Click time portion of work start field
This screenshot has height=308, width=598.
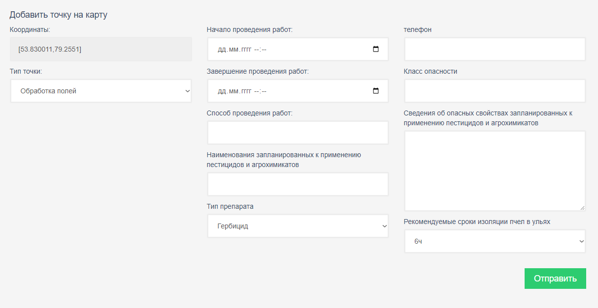click(261, 50)
